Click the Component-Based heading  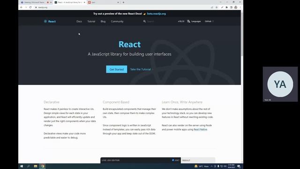click(116, 102)
